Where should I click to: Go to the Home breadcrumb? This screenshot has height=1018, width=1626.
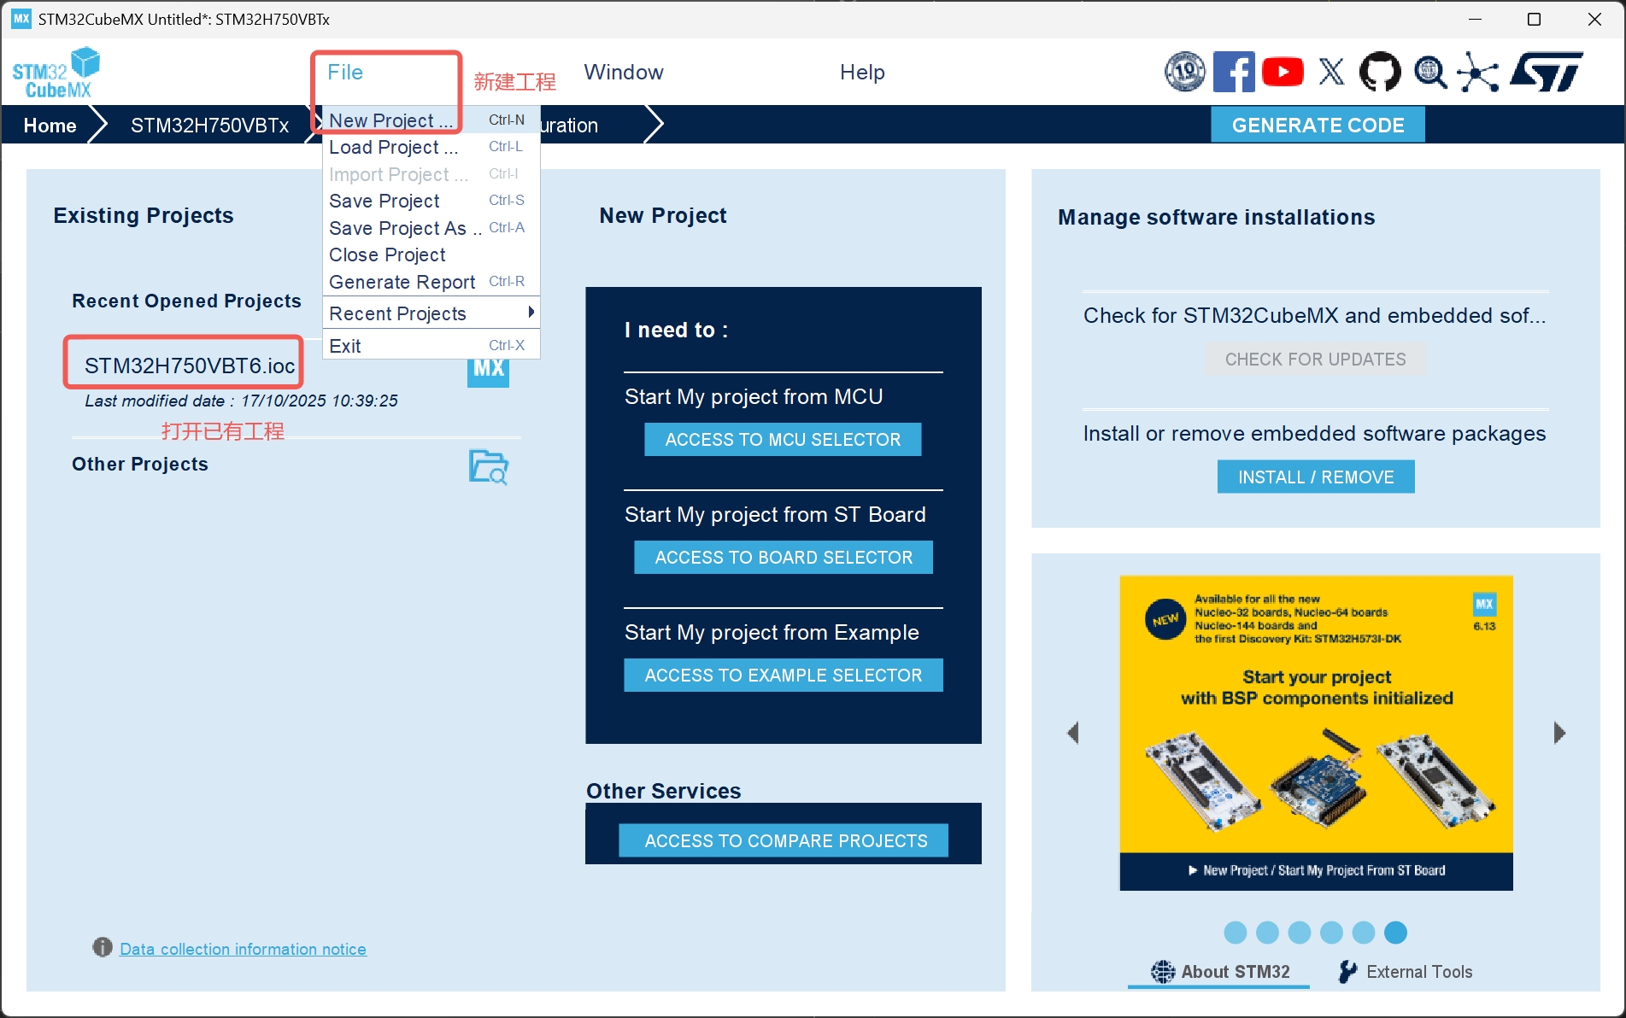click(x=50, y=126)
